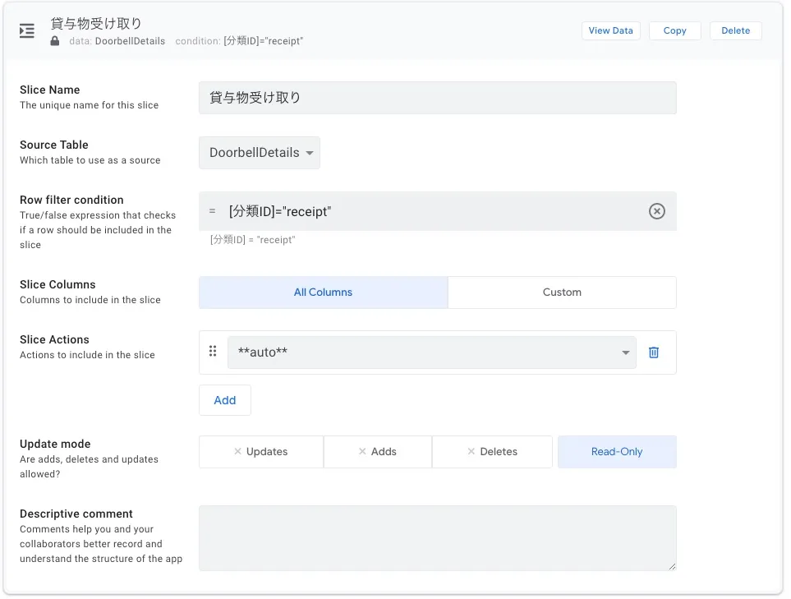This screenshot has height=599, width=791.
Task: Copy this slice
Action: 674,30
